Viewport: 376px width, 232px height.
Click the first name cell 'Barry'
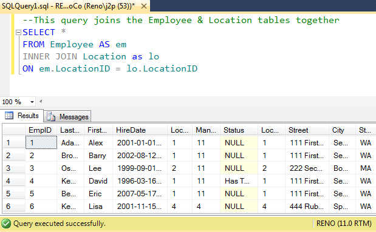click(98, 156)
